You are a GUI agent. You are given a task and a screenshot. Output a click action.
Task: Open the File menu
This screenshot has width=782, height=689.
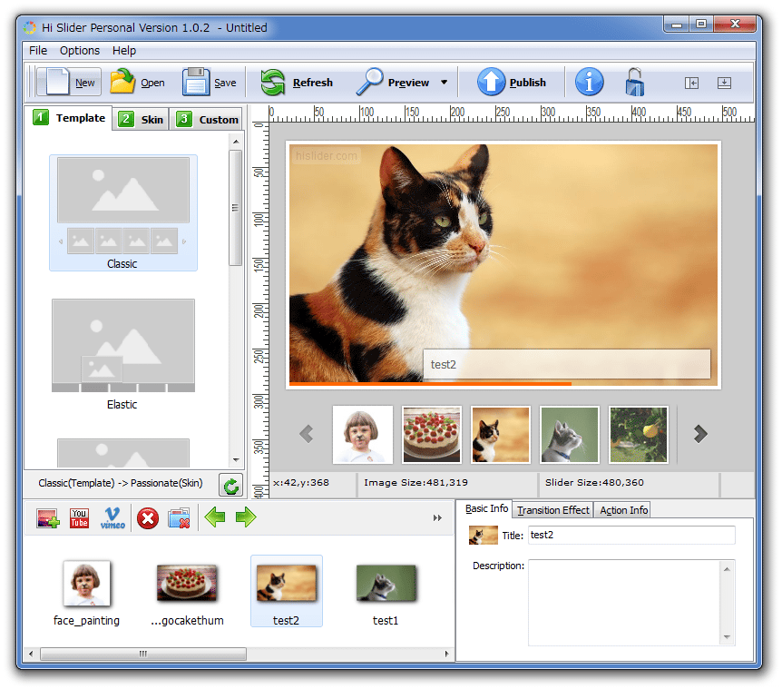tap(38, 51)
